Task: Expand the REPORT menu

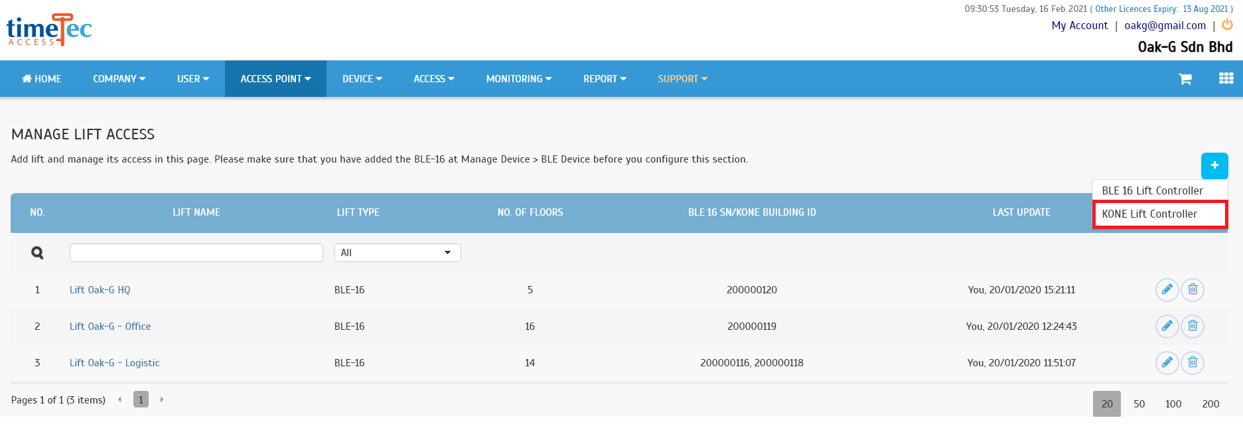Action: 605,79
